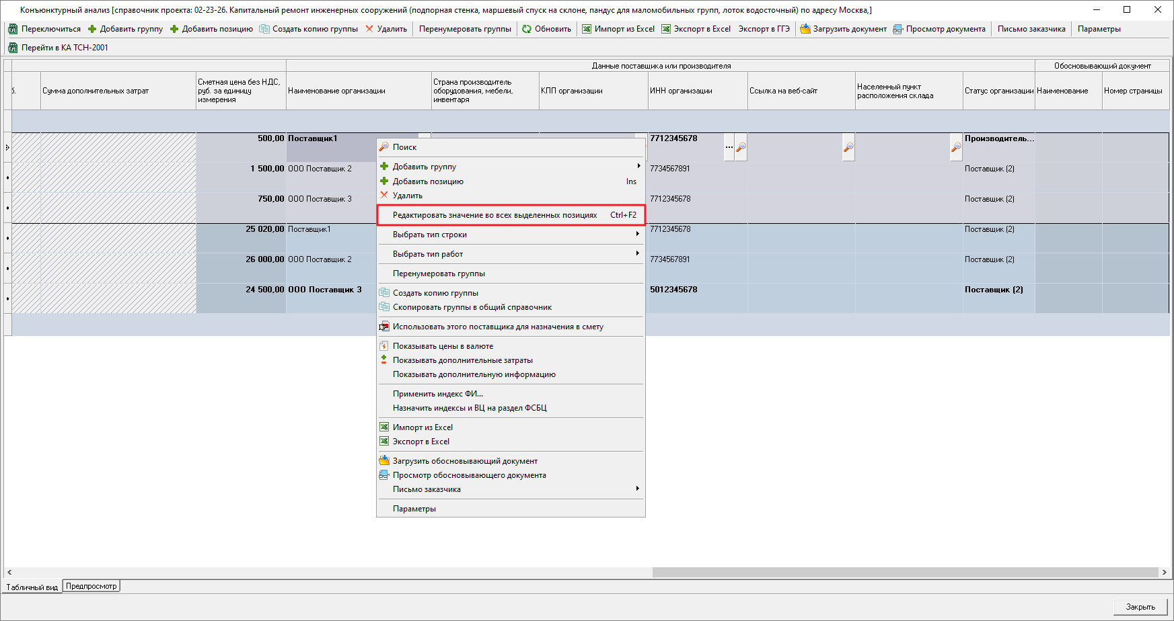Viewport: 1174px width, 621px height.
Task: Click the red X Удалить toolbar icon
Action: click(369, 29)
